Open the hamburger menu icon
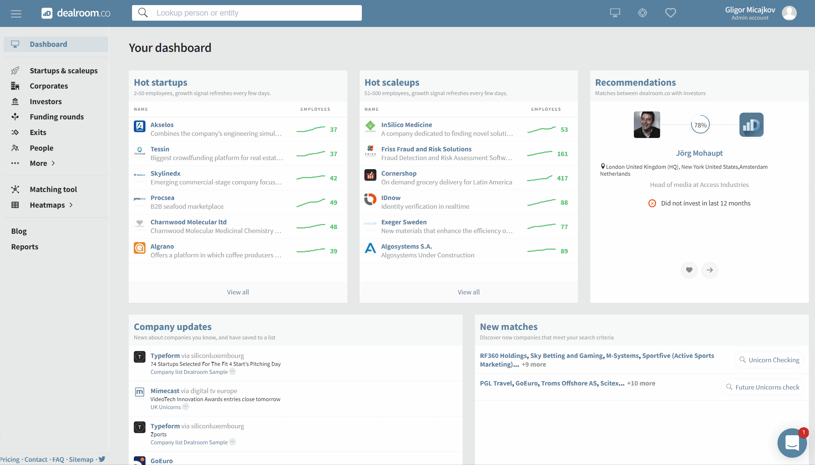The width and height of the screenshot is (815, 465). pos(16,13)
